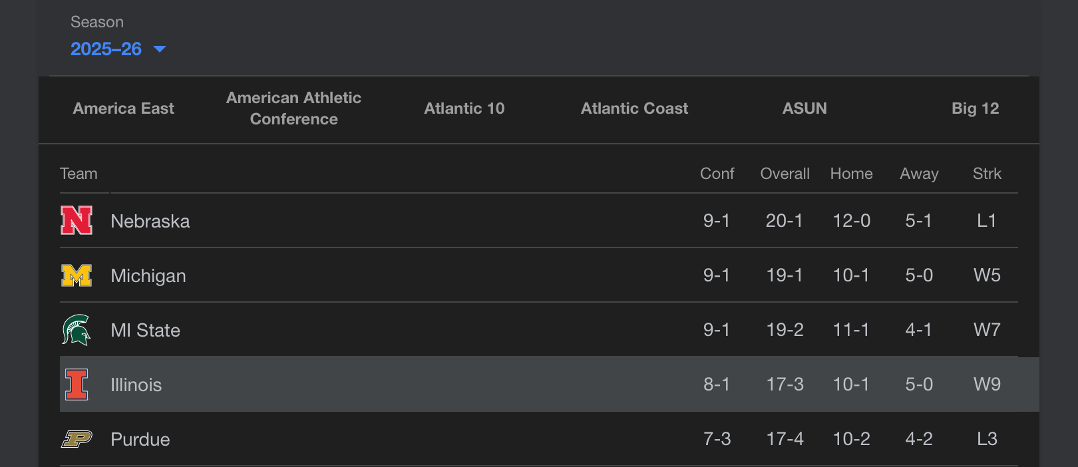Click the Michigan block M logo
Viewport: 1078px width, 467px height.
77,275
